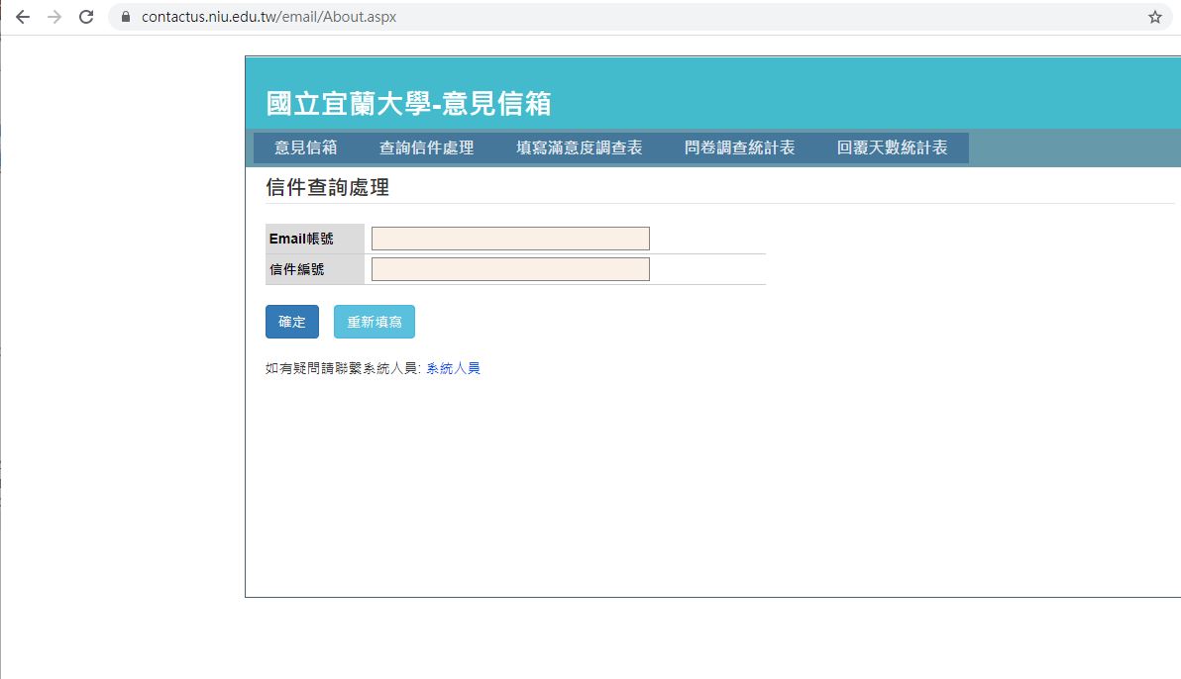Open the 問卷調查統計表 tab
The image size is (1181, 679).
pos(740,147)
